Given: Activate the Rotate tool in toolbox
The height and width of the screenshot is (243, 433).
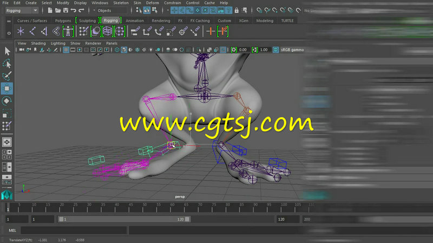Looking at the screenshot, I should [7, 101].
